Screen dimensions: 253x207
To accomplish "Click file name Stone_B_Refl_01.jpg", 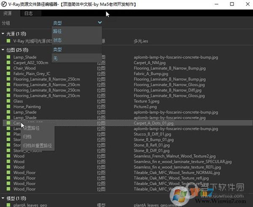I will click(x=152, y=145).
